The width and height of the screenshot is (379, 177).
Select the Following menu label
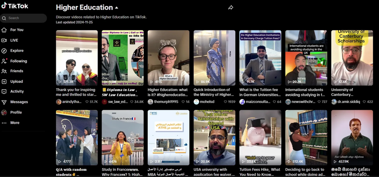coord(19,61)
